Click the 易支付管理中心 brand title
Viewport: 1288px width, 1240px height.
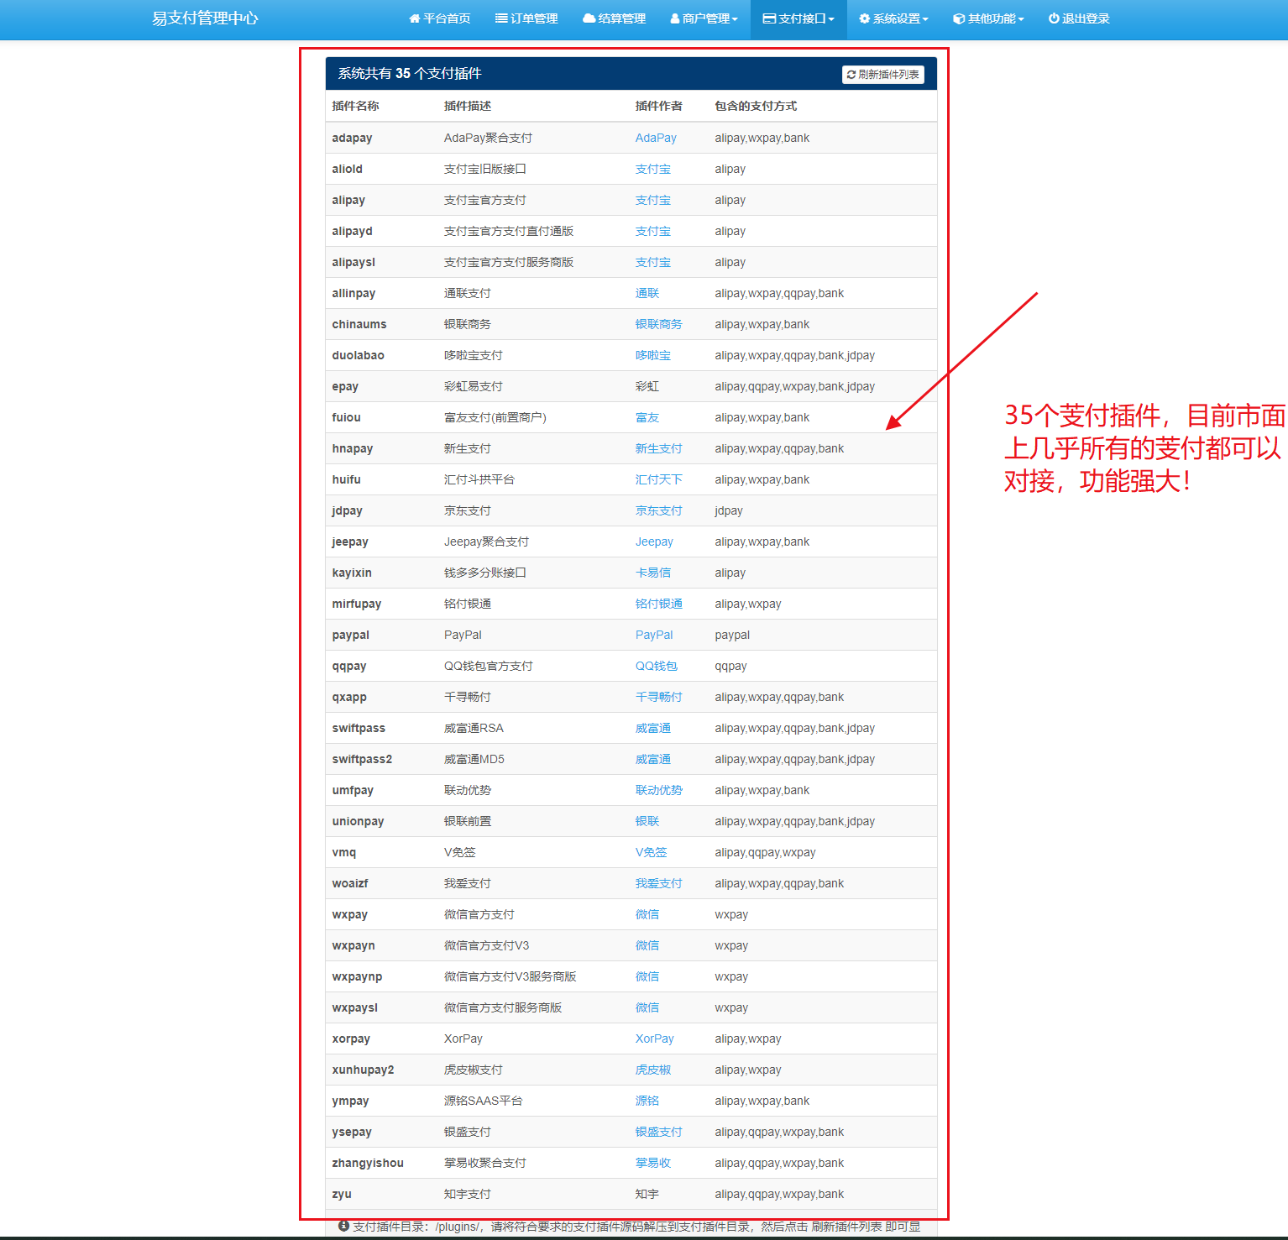pyautogui.click(x=205, y=18)
